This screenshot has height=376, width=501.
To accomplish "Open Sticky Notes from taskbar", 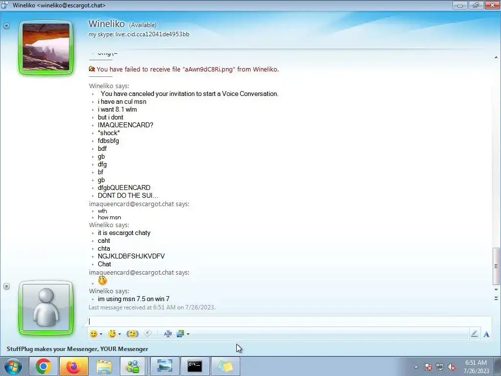I will (225, 366).
